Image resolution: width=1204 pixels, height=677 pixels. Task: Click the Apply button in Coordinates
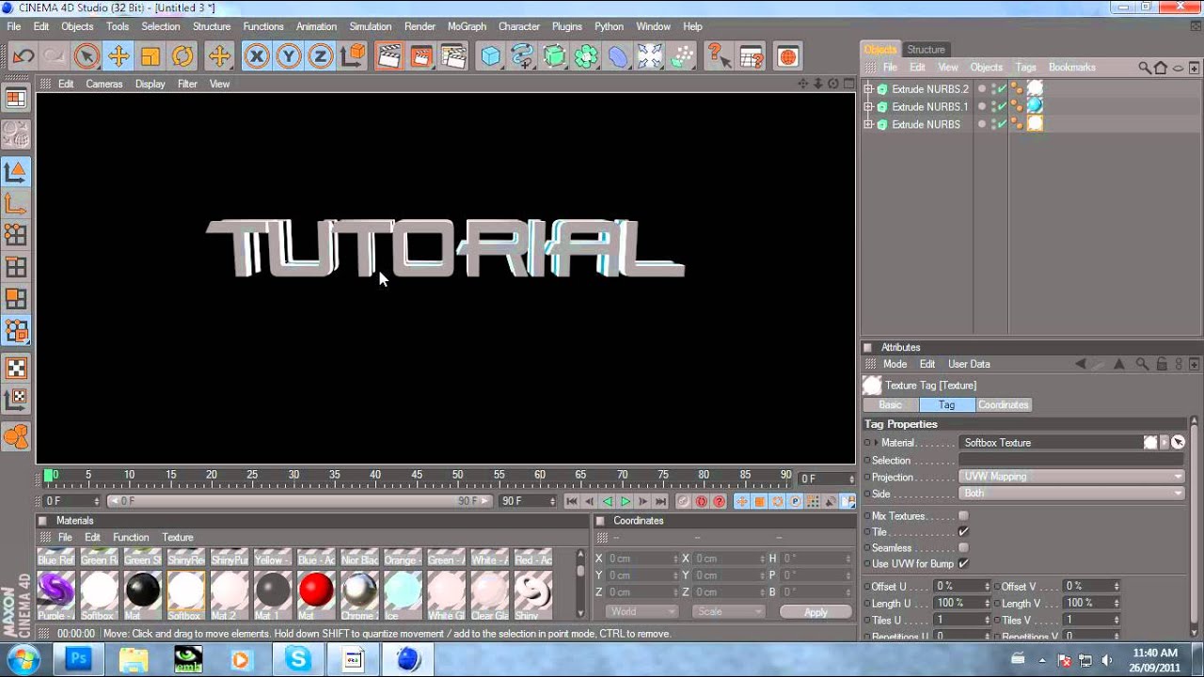point(816,612)
